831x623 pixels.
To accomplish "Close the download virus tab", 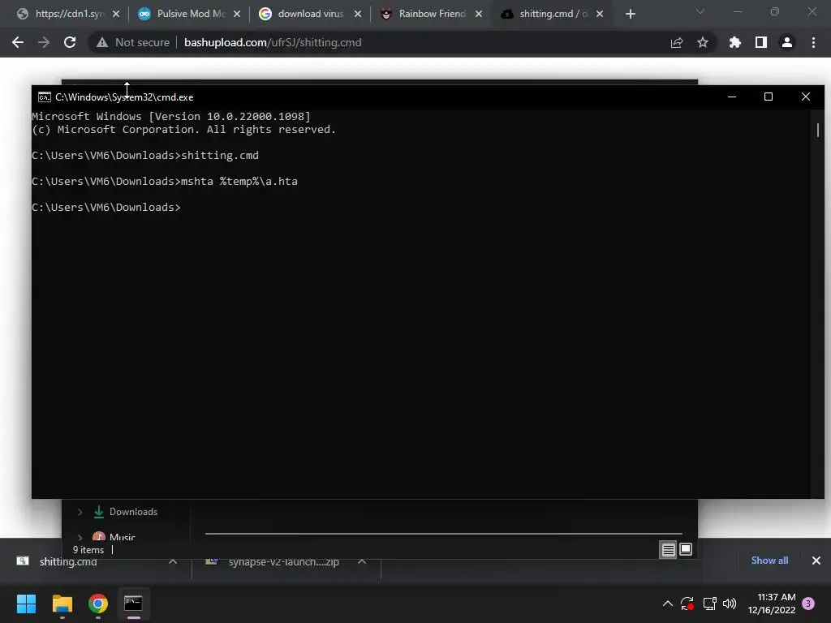I will [358, 15].
